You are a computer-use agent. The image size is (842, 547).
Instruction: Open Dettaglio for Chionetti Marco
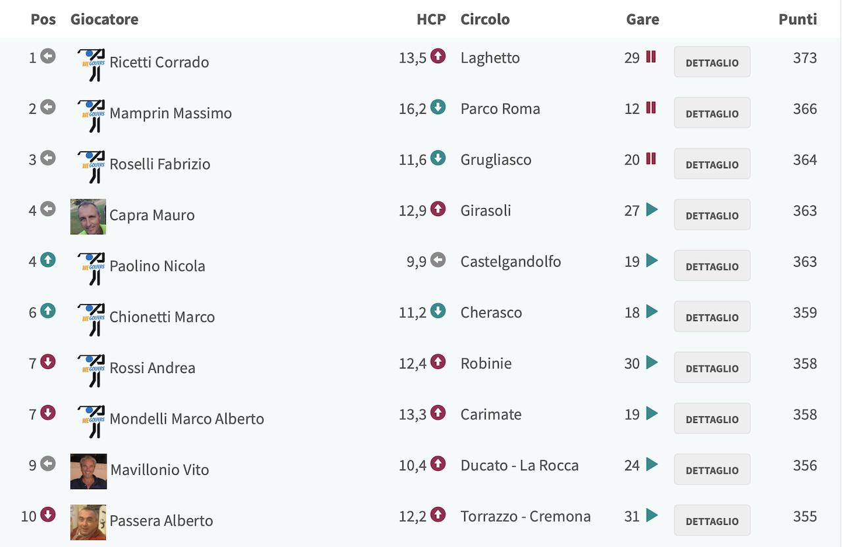tap(712, 317)
